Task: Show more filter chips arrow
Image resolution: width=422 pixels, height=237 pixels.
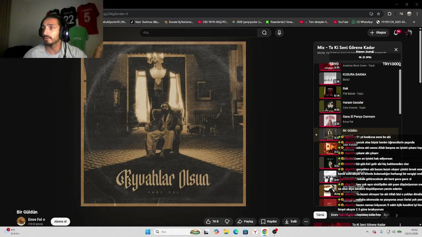Action: [397, 215]
